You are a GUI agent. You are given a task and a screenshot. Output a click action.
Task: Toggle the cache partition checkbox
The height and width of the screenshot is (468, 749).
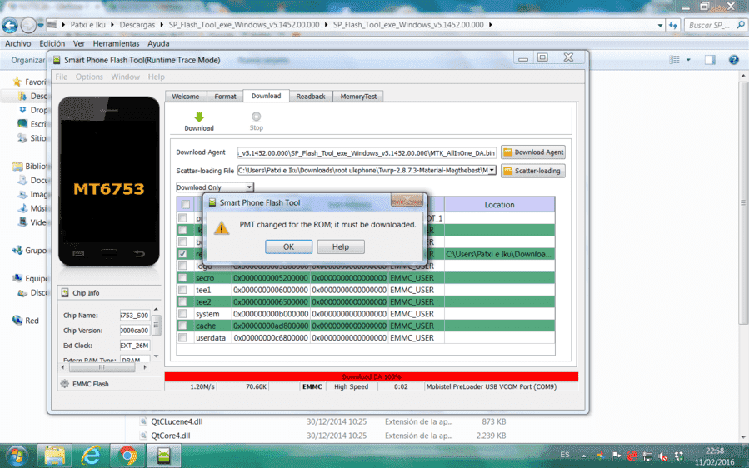182,326
